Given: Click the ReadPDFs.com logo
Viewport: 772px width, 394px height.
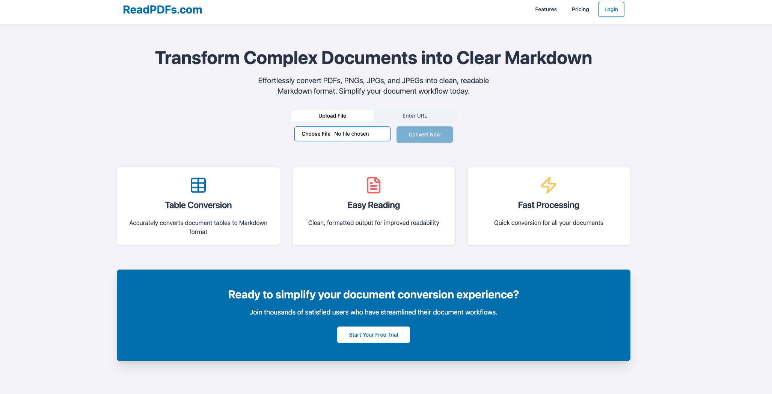Looking at the screenshot, I should coord(162,10).
